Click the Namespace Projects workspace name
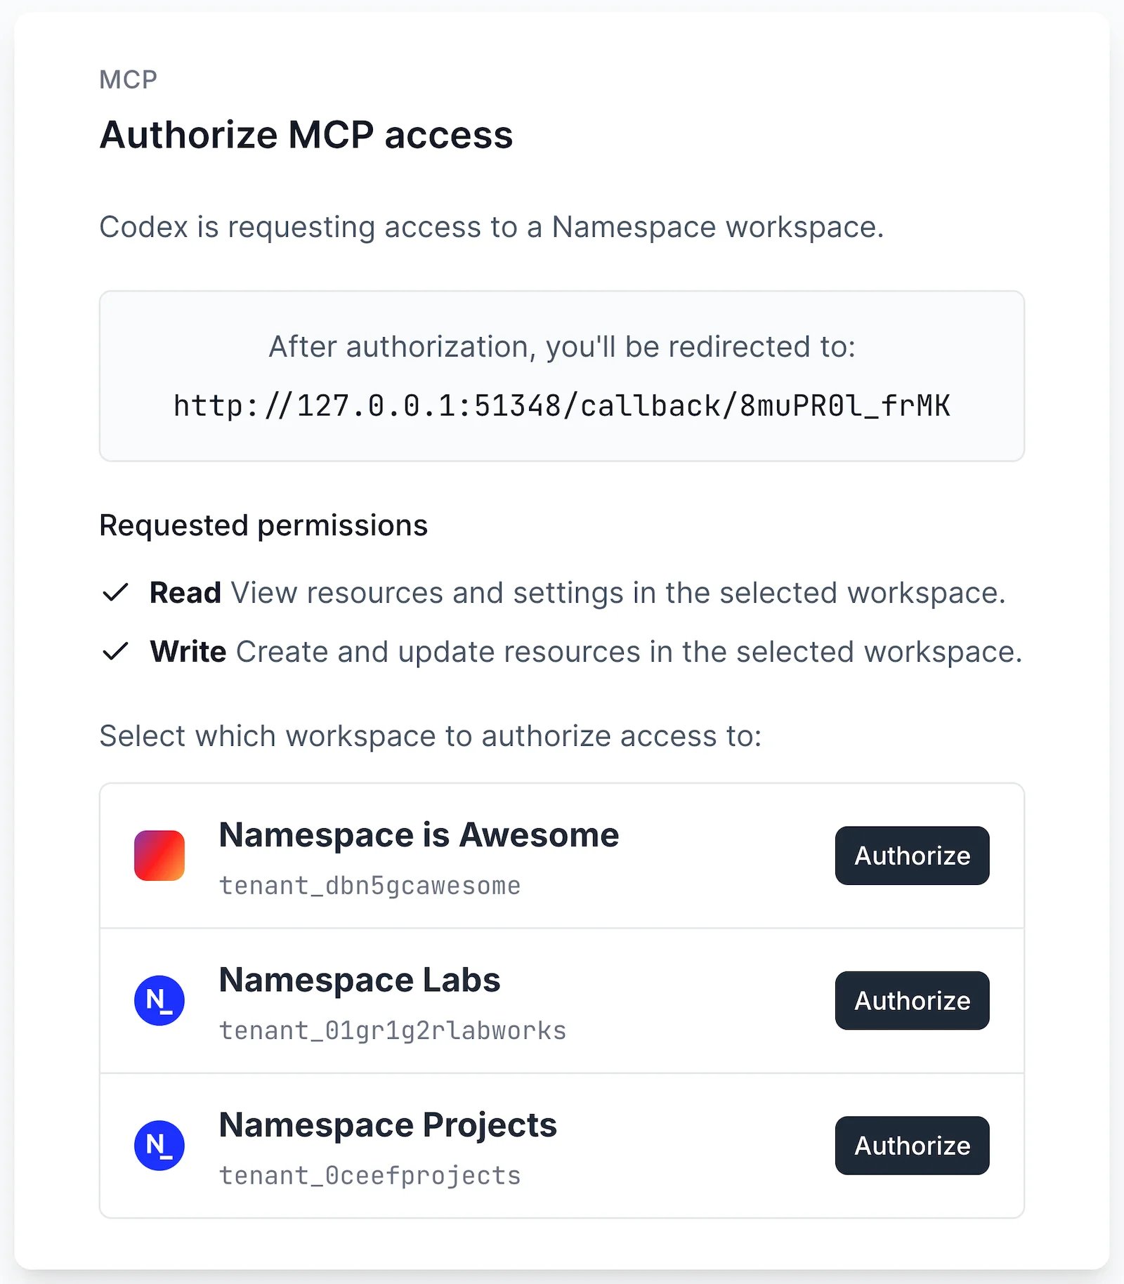This screenshot has height=1284, width=1124. pyautogui.click(x=388, y=1125)
